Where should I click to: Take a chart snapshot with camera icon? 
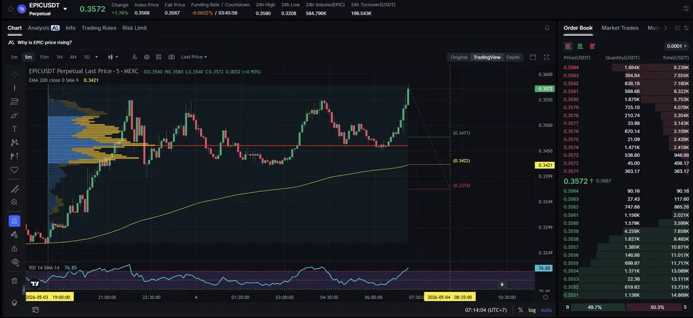[172, 57]
